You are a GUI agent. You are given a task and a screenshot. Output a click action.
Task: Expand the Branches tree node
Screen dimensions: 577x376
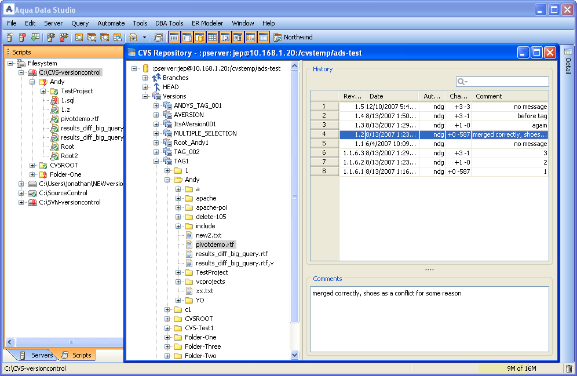click(x=145, y=78)
